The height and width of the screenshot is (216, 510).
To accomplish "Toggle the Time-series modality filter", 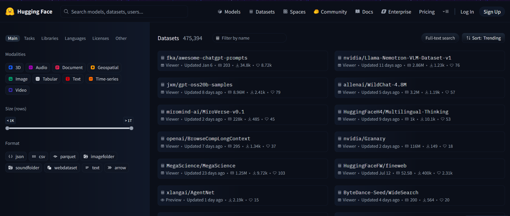I will [103, 79].
